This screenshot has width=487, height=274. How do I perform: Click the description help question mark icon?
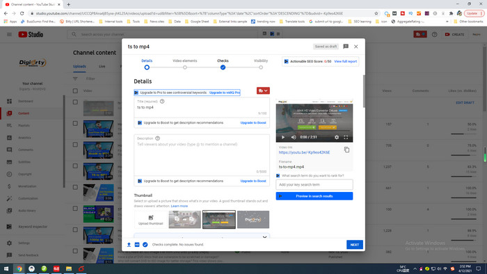click(157, 138)
